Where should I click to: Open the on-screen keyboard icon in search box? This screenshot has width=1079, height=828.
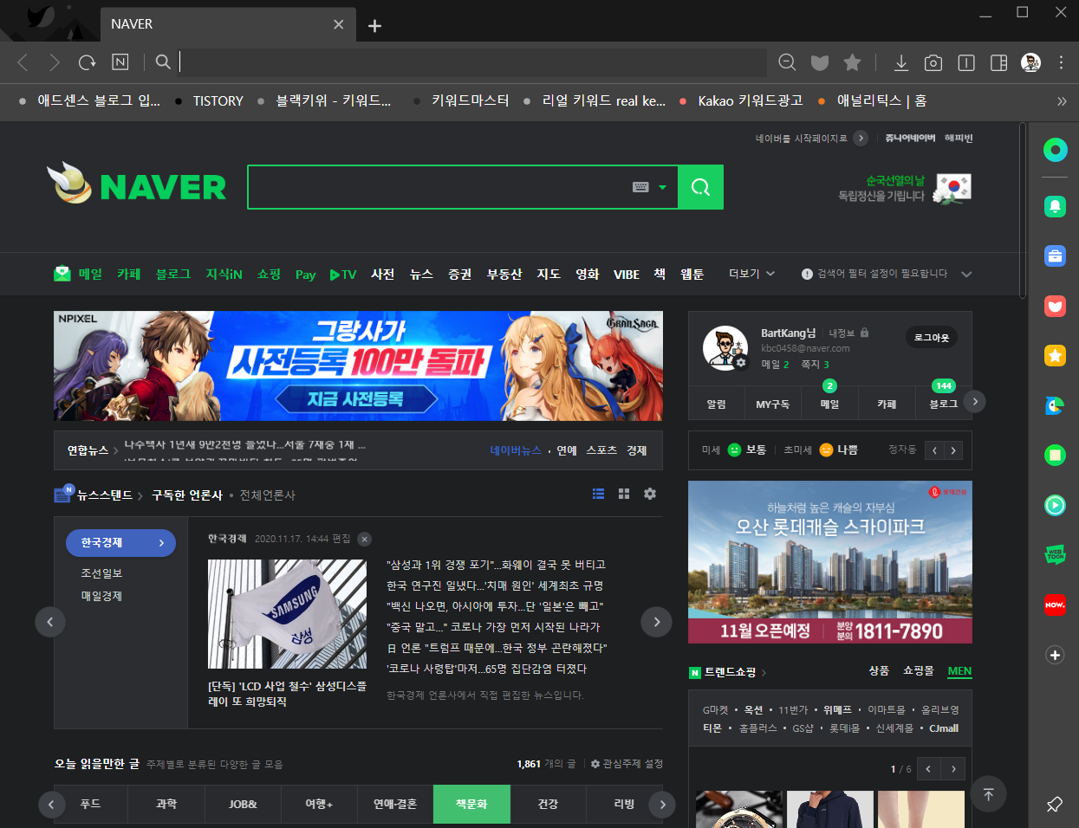640,187
